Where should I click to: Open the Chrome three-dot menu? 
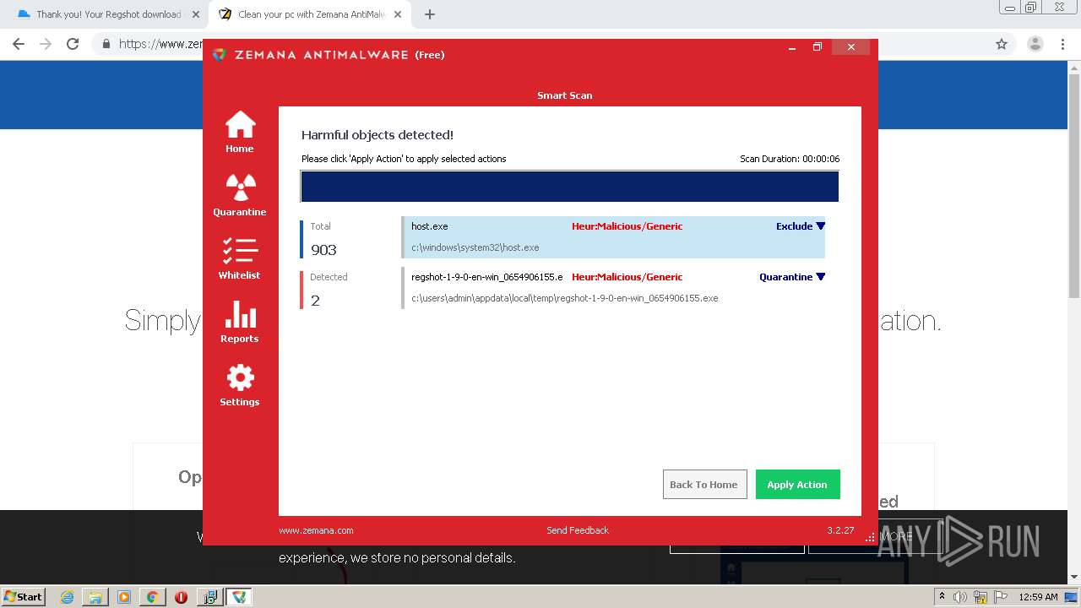1062,44
